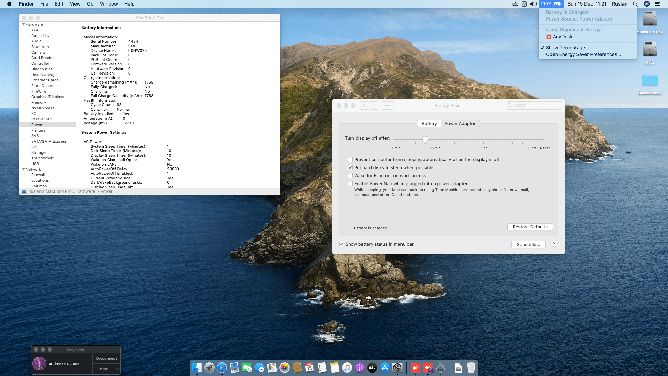Select Open Energy Saver Preferences menu item
Viewport: 668px width, 376px height.
[583, 54]
